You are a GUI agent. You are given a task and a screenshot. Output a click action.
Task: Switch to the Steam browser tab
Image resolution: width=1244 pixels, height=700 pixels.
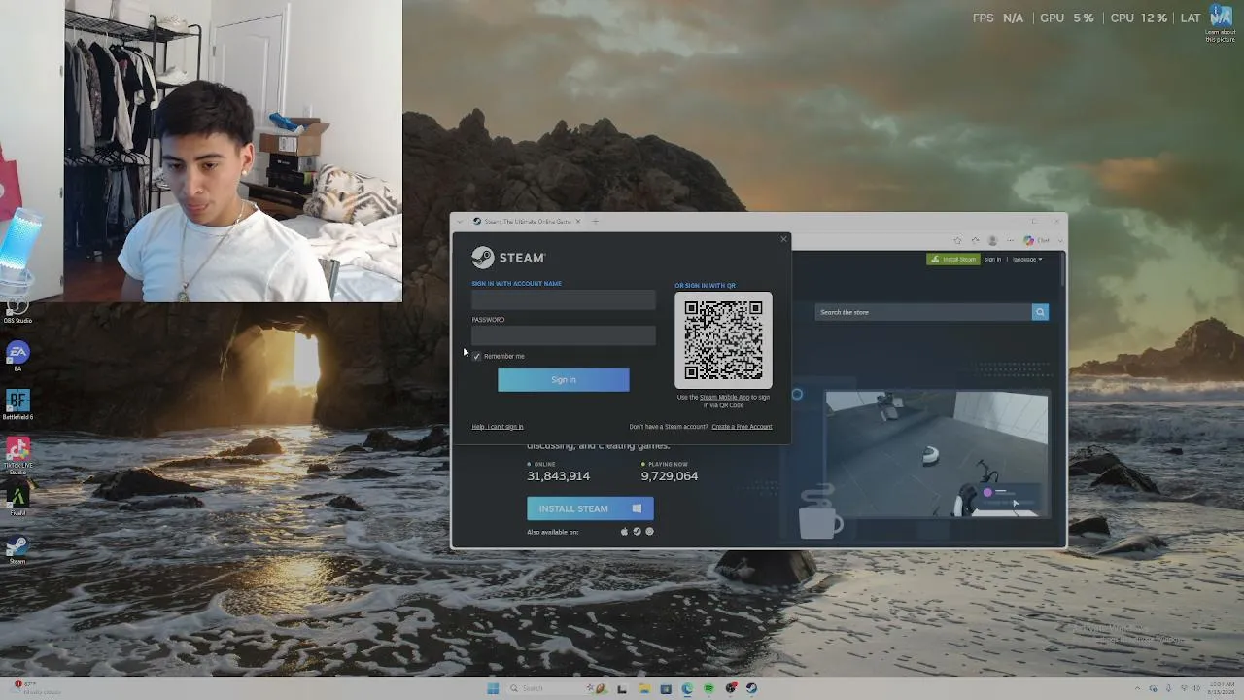(527, 222)
